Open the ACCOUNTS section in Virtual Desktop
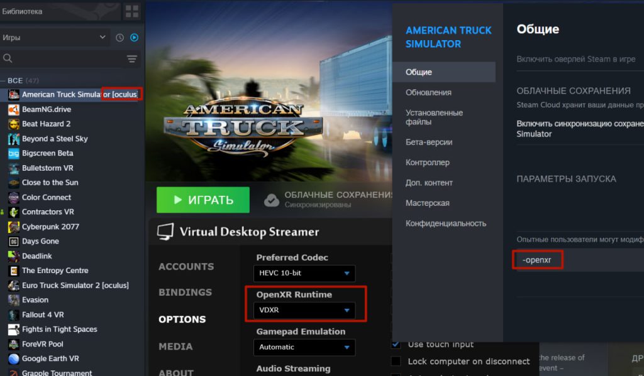The width and height of the screenshot is (644, 376). point(186,266)
